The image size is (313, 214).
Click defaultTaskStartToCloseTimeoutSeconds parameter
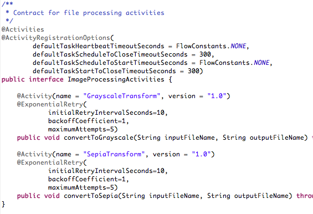(x=104, y=71)
